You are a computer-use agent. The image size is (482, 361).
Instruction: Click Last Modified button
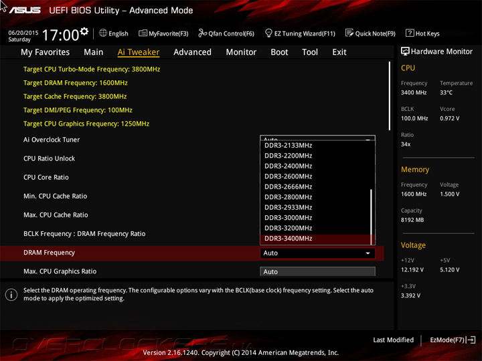click(x=393, y=340)
